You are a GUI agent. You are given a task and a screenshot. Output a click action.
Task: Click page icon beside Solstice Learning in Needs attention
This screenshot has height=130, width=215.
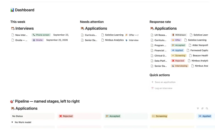pyautogui.click(x=103, y=35)
